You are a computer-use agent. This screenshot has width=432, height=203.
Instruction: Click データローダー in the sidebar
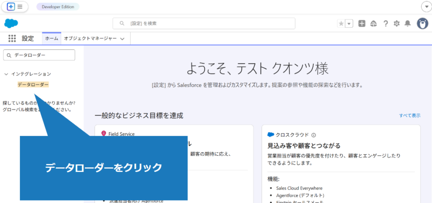click(33, 85)
